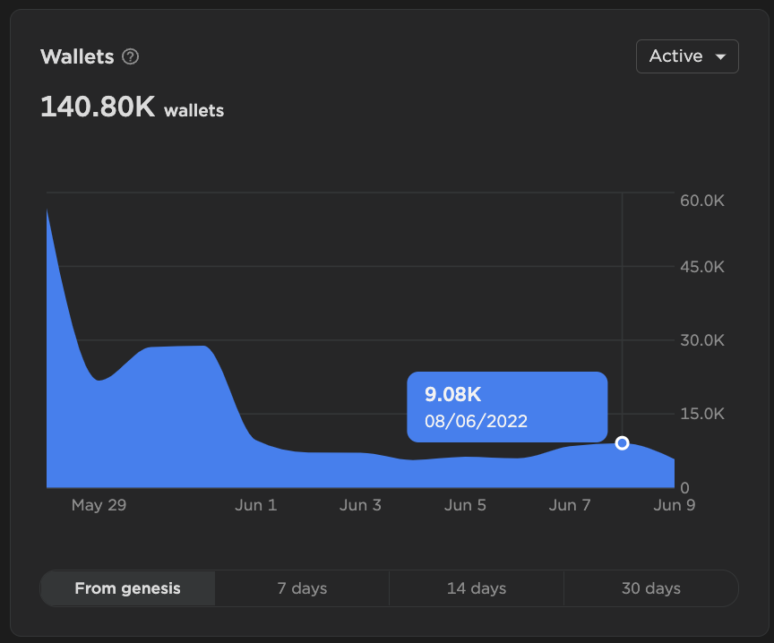Viewport: 774px width, 643px height.
Task: Click the 9.08K tooltip box
Action: (507, 407)
